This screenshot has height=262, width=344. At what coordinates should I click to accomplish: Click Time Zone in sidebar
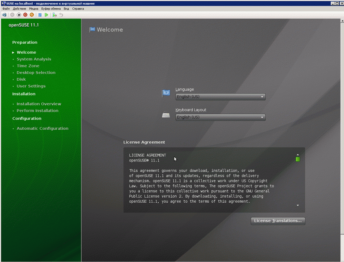tap(28, 66)
